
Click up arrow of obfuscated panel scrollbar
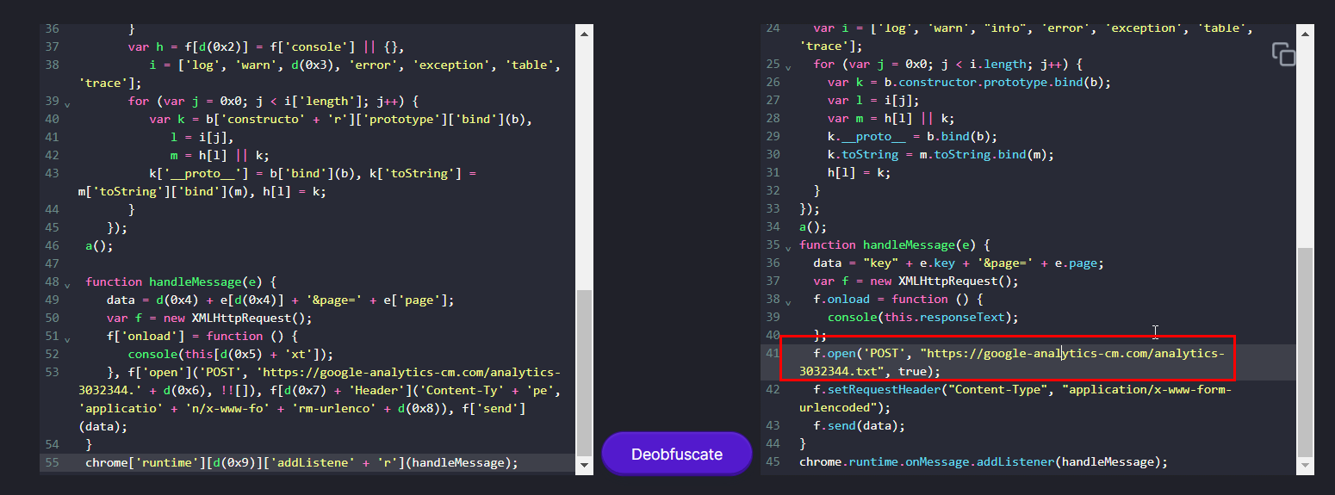[x=584, y=34]
